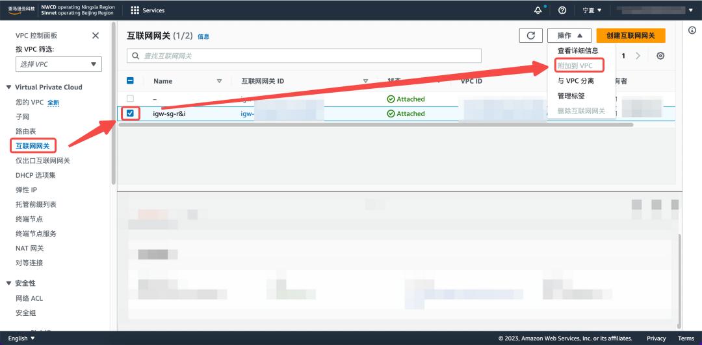Open notifications bell icon

click(x=538, y=10)
